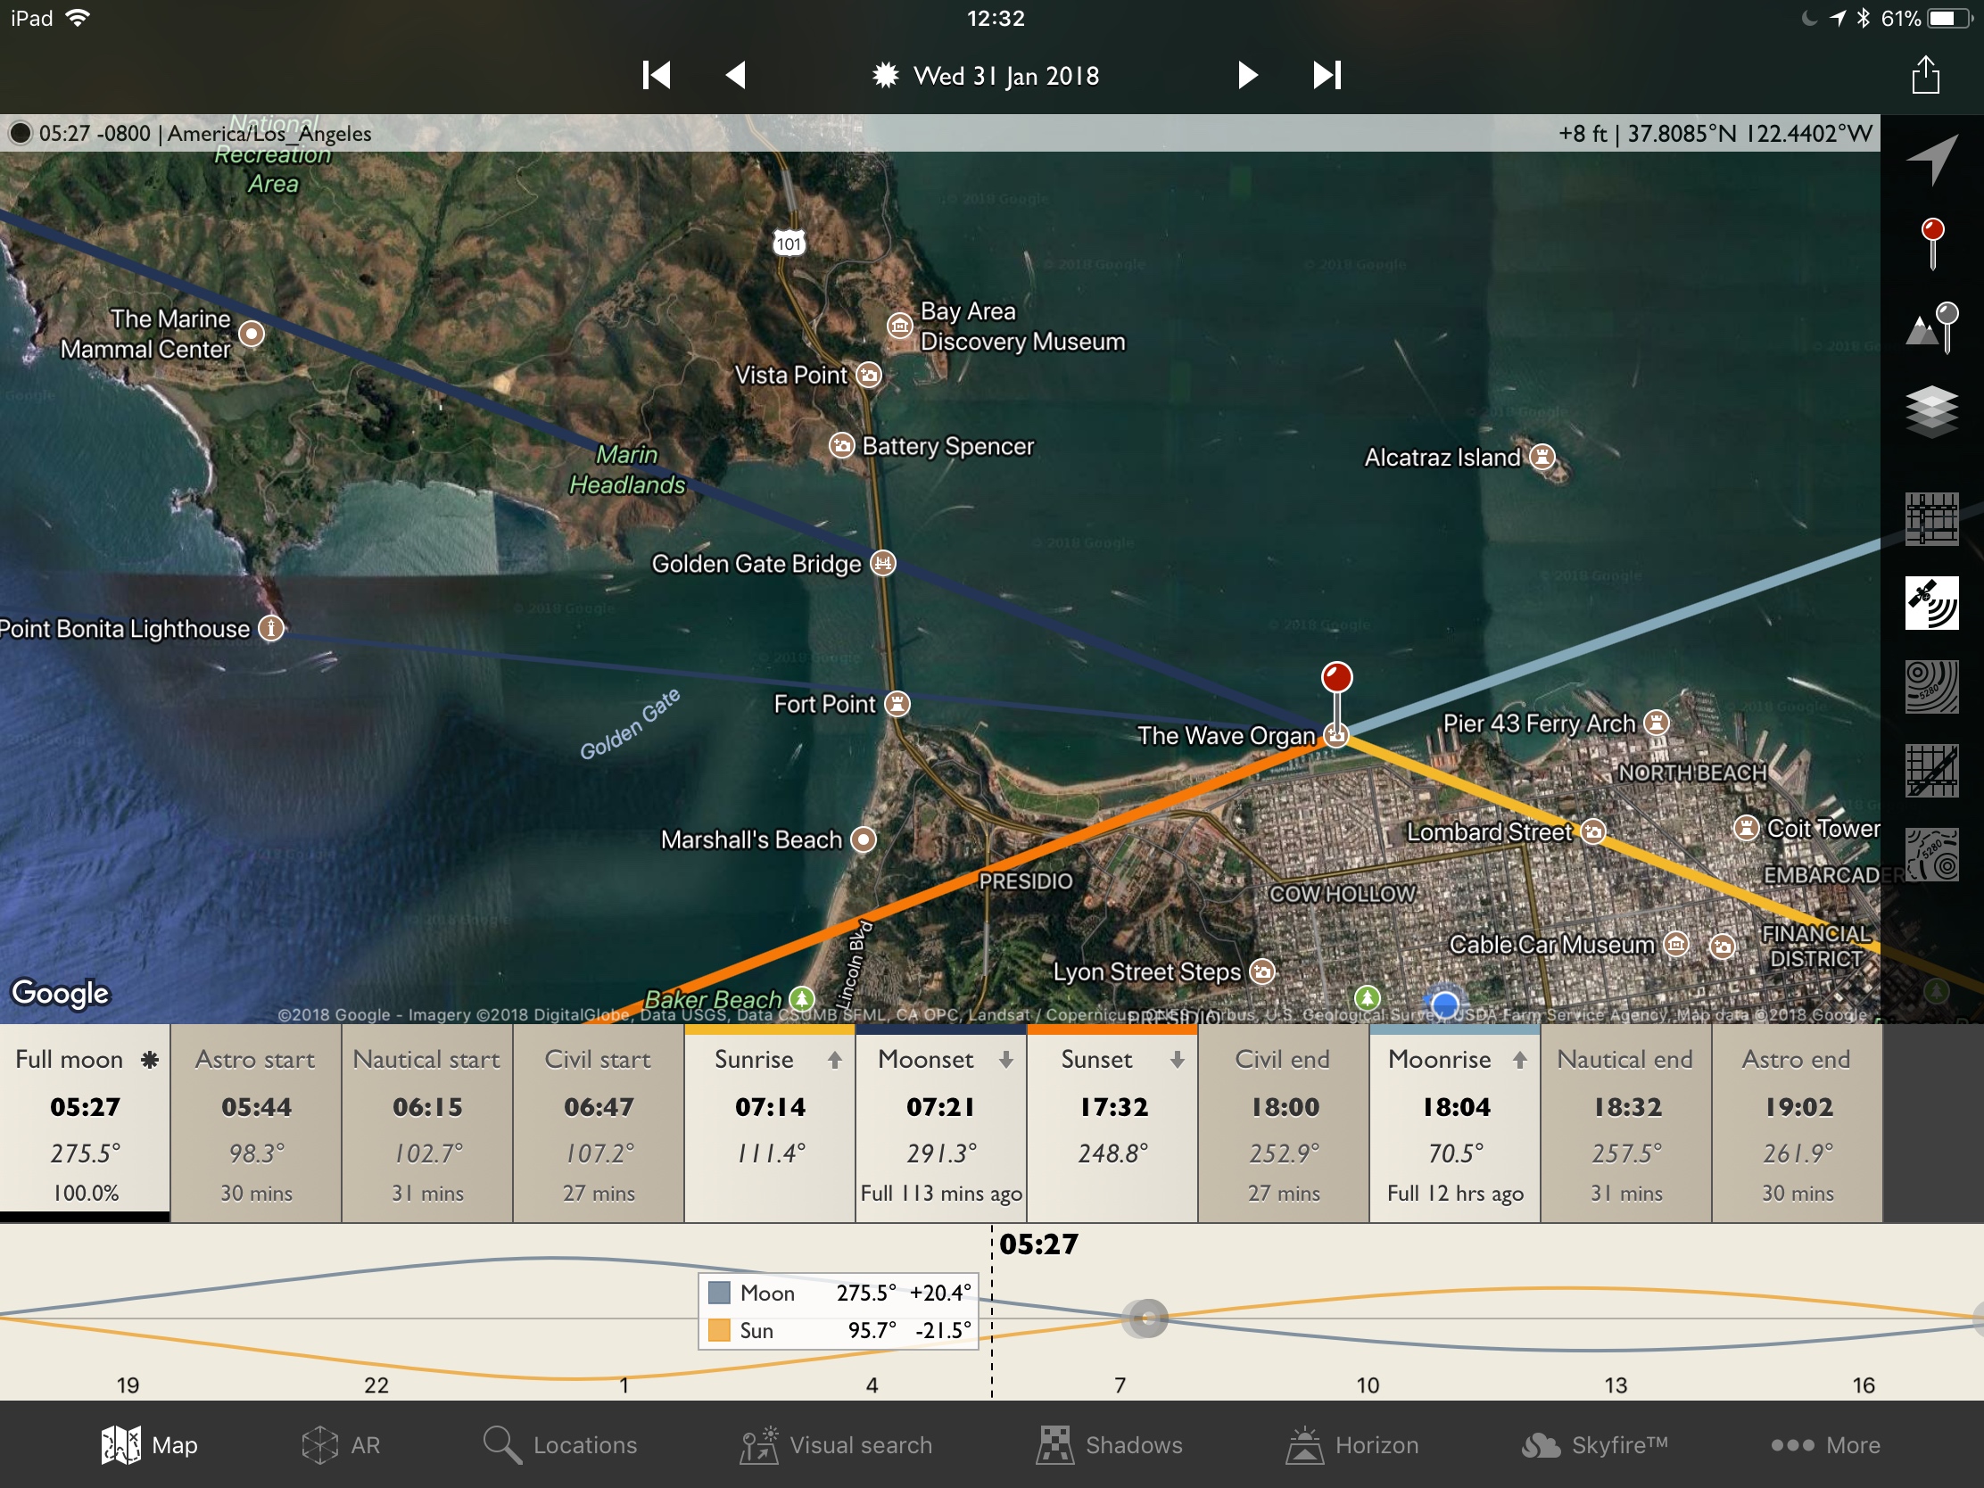
Task: Select the Moonset 07:21 cell
Action: (942, 1124)
